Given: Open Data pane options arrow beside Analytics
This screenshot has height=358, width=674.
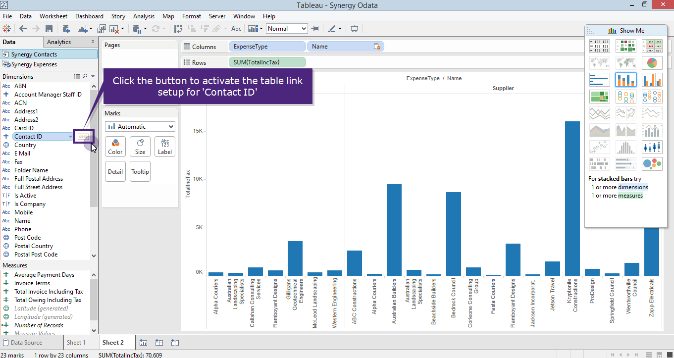Looking at the screenshot, I should coord(93,42).
